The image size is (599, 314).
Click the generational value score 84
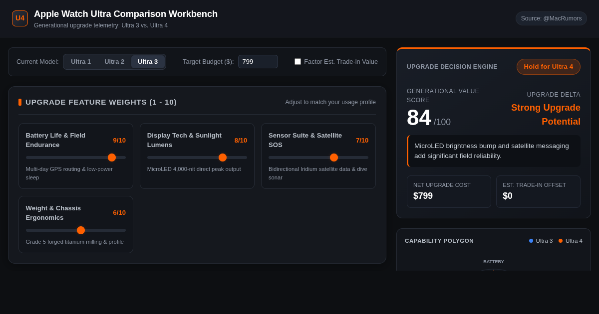[419, 118]
